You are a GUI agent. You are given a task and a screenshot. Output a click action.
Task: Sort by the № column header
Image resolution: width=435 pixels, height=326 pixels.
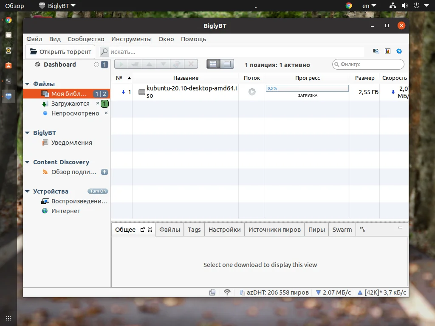(x=121, y=78)
